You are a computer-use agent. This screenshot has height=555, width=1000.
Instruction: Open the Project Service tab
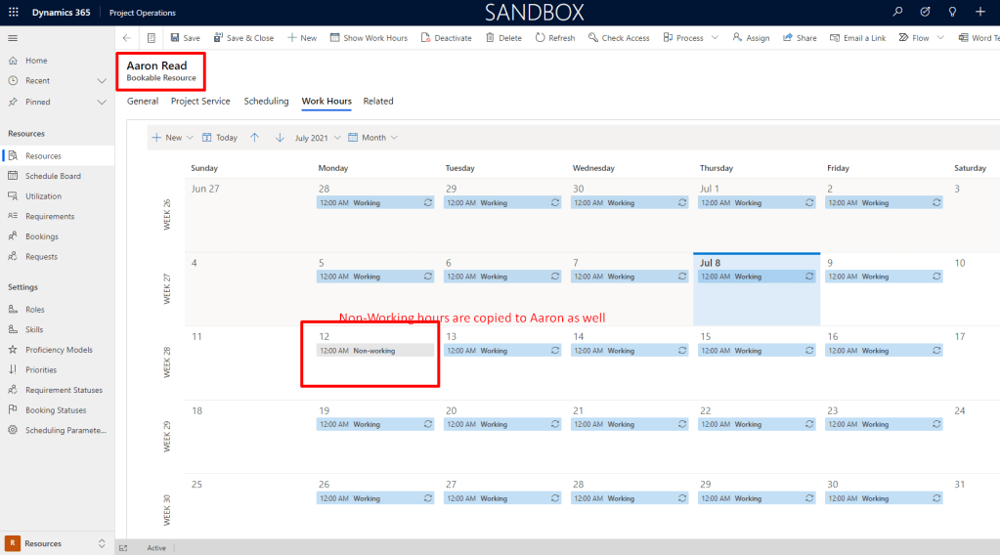pos(200,101)
